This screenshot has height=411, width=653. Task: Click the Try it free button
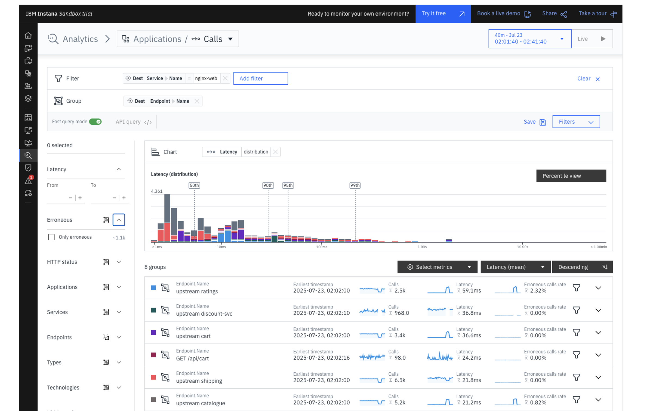443,14
